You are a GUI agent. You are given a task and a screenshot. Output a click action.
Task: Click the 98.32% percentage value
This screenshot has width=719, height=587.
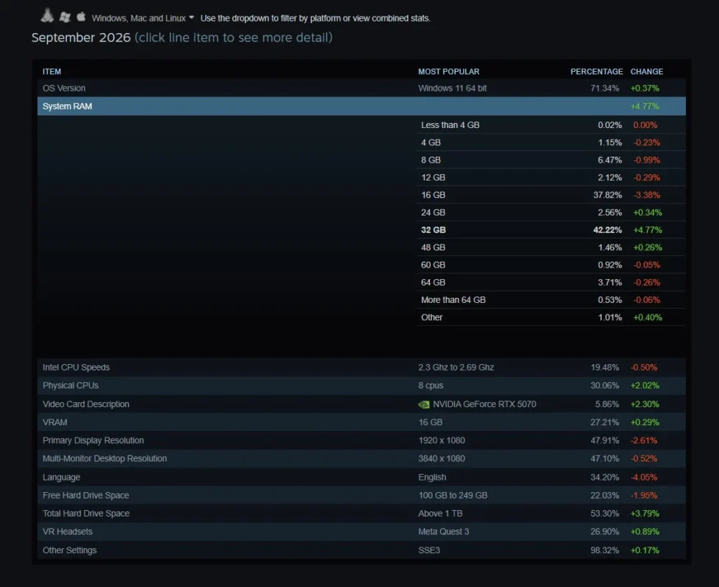coord(605,550)
